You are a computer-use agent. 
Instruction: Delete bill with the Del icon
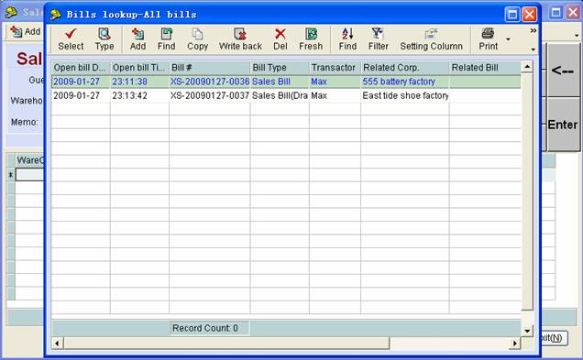click(x=280, y=34)
